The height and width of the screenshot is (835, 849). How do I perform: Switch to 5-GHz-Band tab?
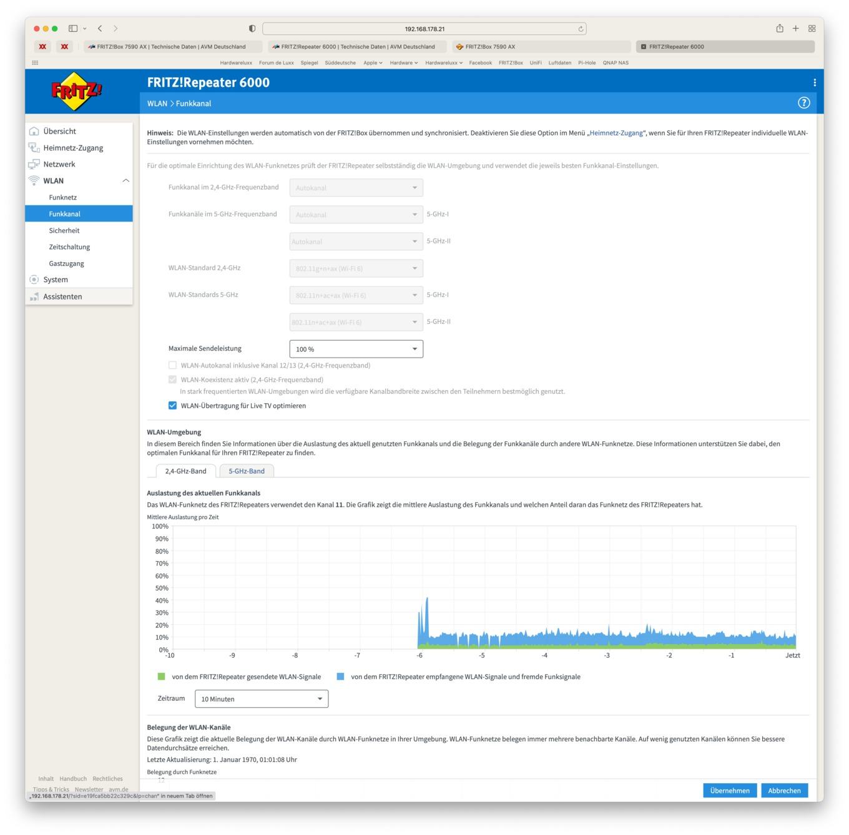point(247,471)
